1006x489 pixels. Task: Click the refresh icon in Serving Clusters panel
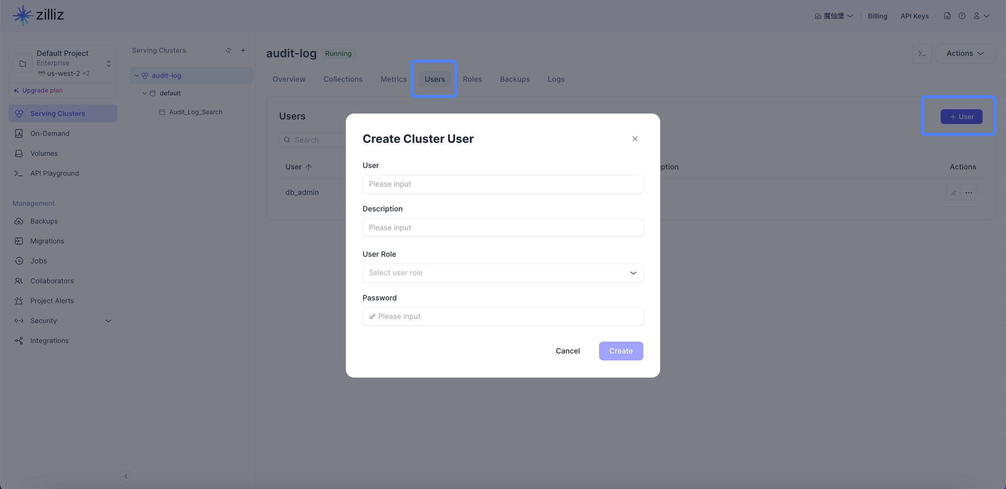tap(228, 50)
